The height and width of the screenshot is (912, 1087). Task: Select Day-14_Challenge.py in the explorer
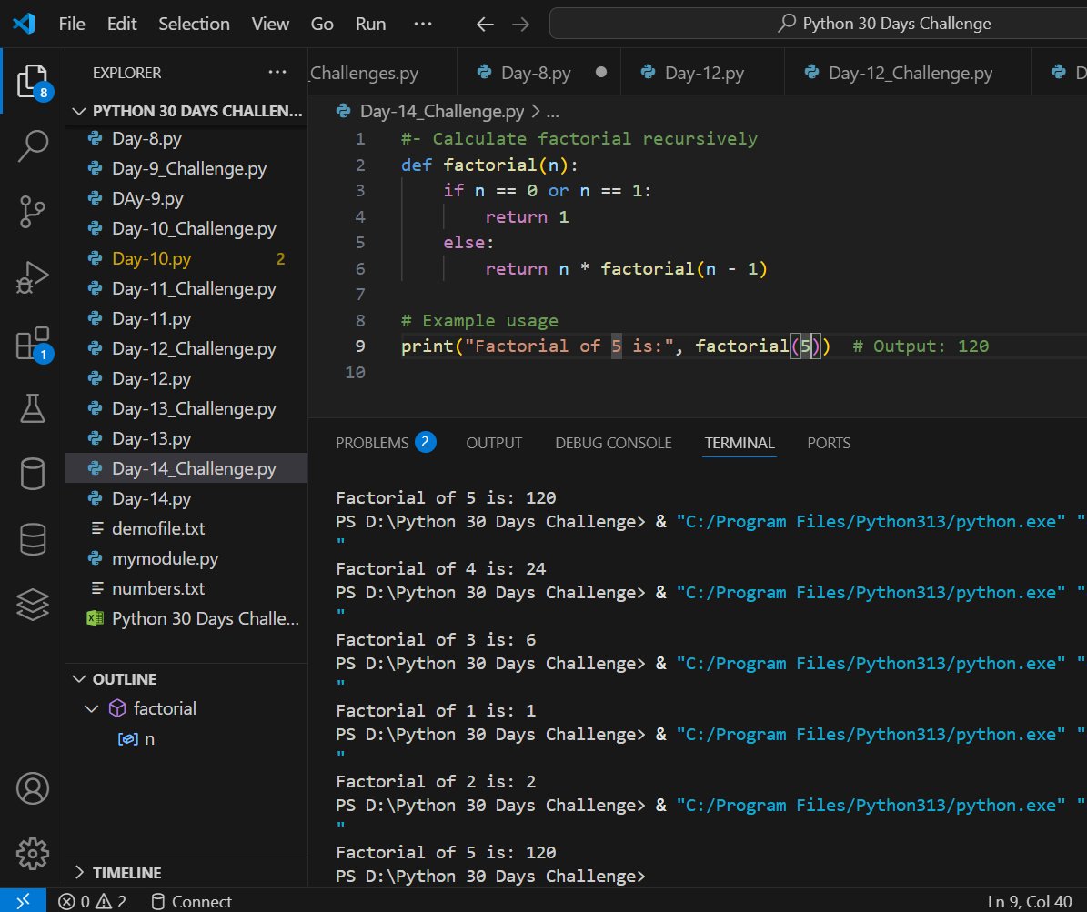pos(187,468)
